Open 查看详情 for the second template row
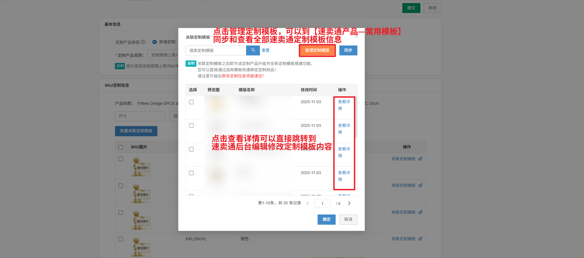The image size is (584, 258). 344,129
